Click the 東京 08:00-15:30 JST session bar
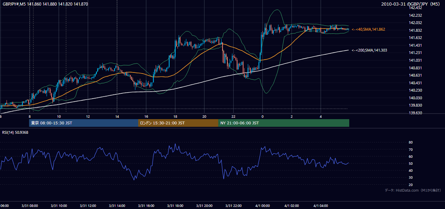 pos(84,123)
